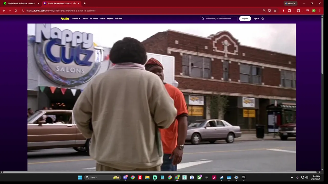
Task: Open Settings gear in the taskbar
Action: (236, 177)
